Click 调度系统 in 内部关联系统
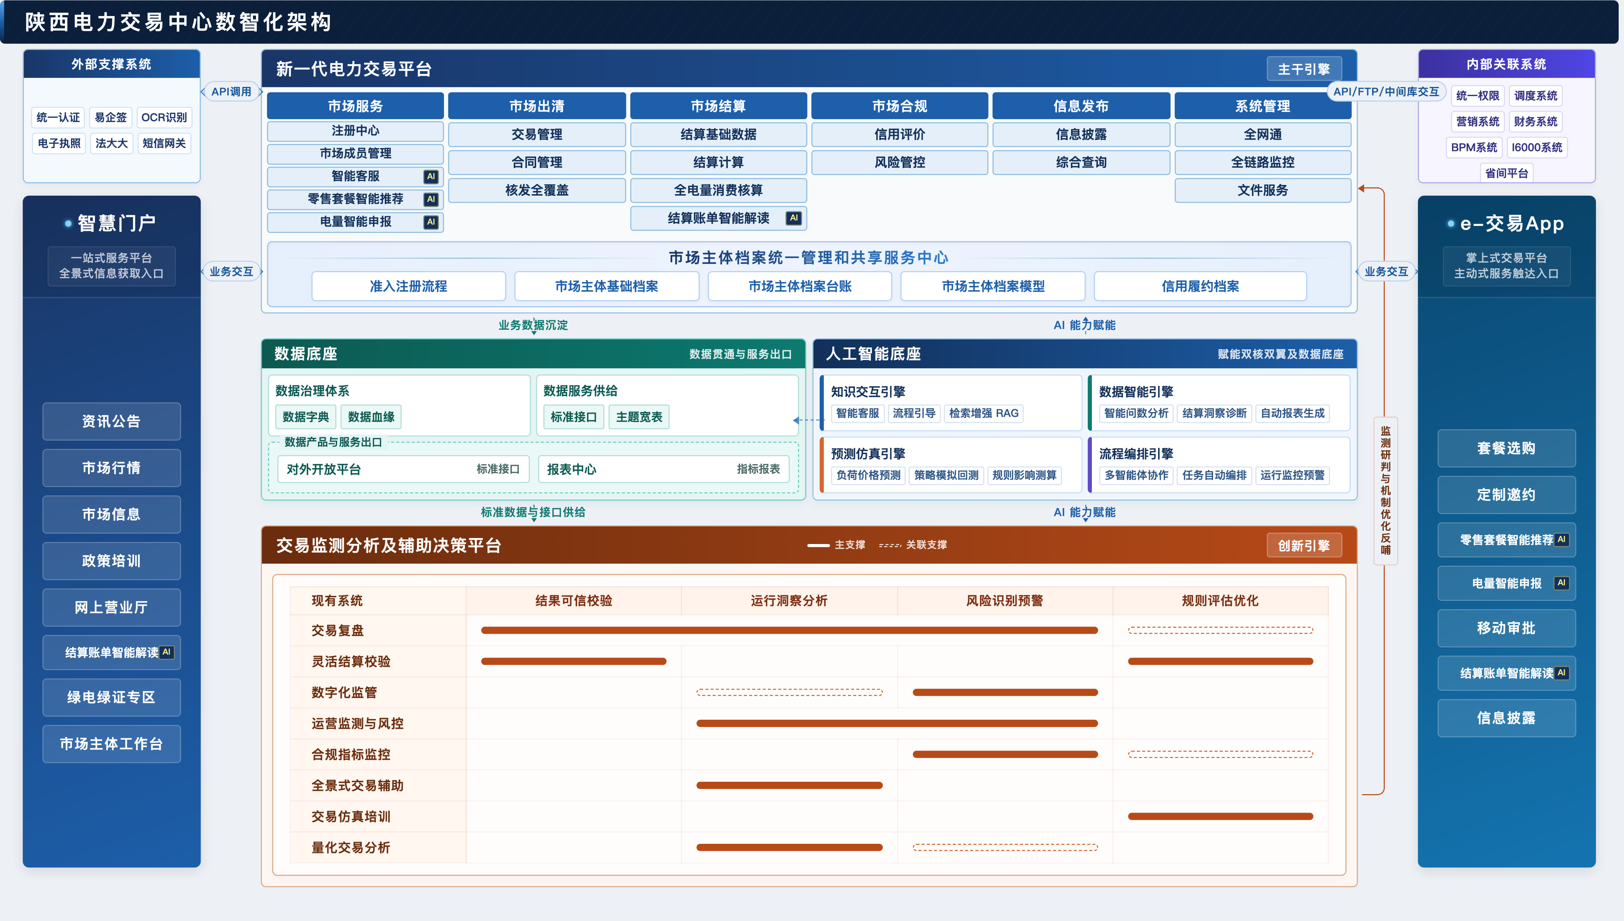1624x921 pixels. (x=1535, y=96)
